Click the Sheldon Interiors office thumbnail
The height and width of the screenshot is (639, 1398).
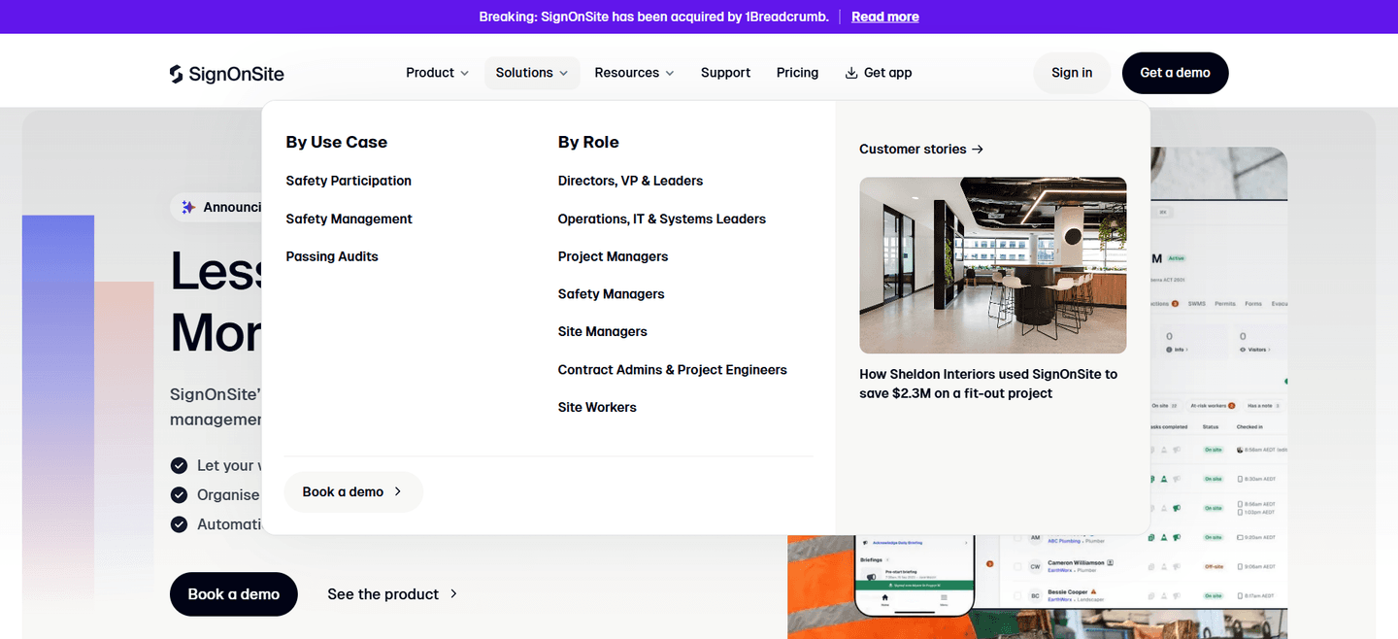coord(992,265)
